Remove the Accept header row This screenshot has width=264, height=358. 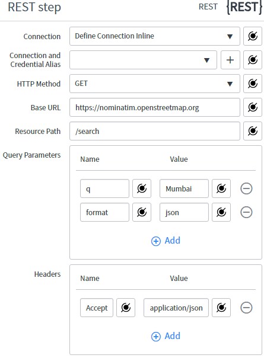pos(246,308)
